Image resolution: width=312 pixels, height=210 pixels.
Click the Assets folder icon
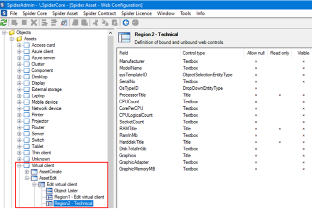click(x=19, y=39)
